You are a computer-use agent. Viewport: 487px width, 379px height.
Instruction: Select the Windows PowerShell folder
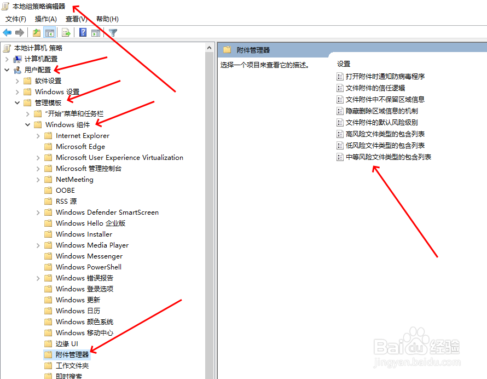click(x=88, y=267)
